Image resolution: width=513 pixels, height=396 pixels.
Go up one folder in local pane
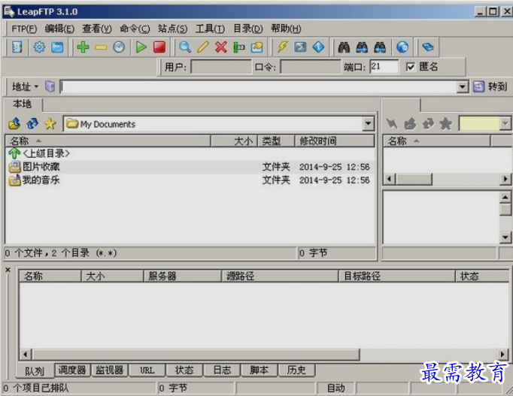coord(14,124)
